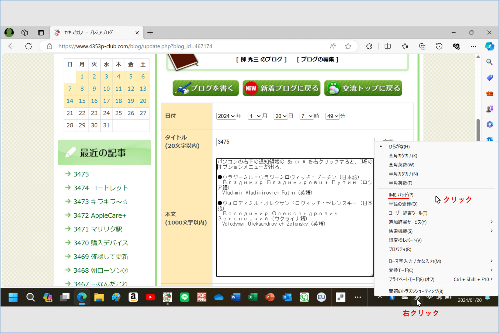Open Excel from the taskbar

coord(253,297)
